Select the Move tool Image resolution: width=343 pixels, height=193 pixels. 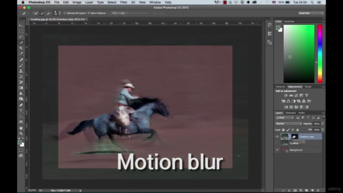21,26
